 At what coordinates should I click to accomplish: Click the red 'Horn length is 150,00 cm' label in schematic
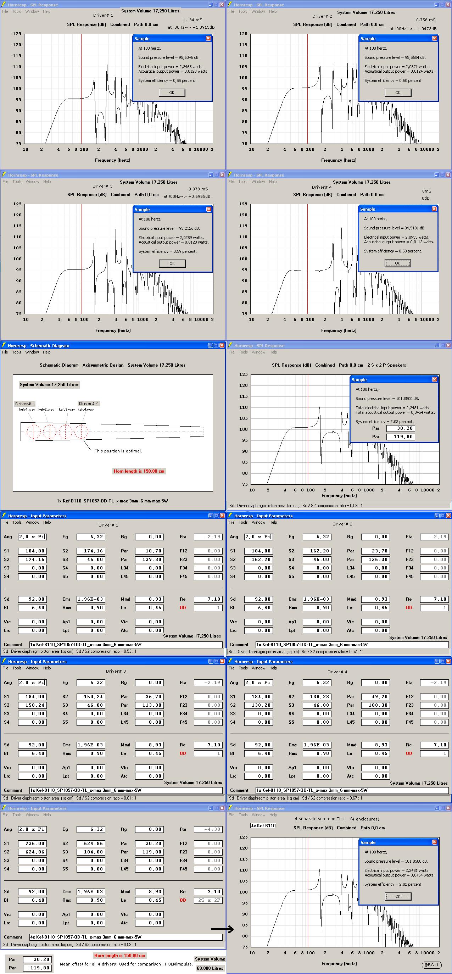pos(139,471)
